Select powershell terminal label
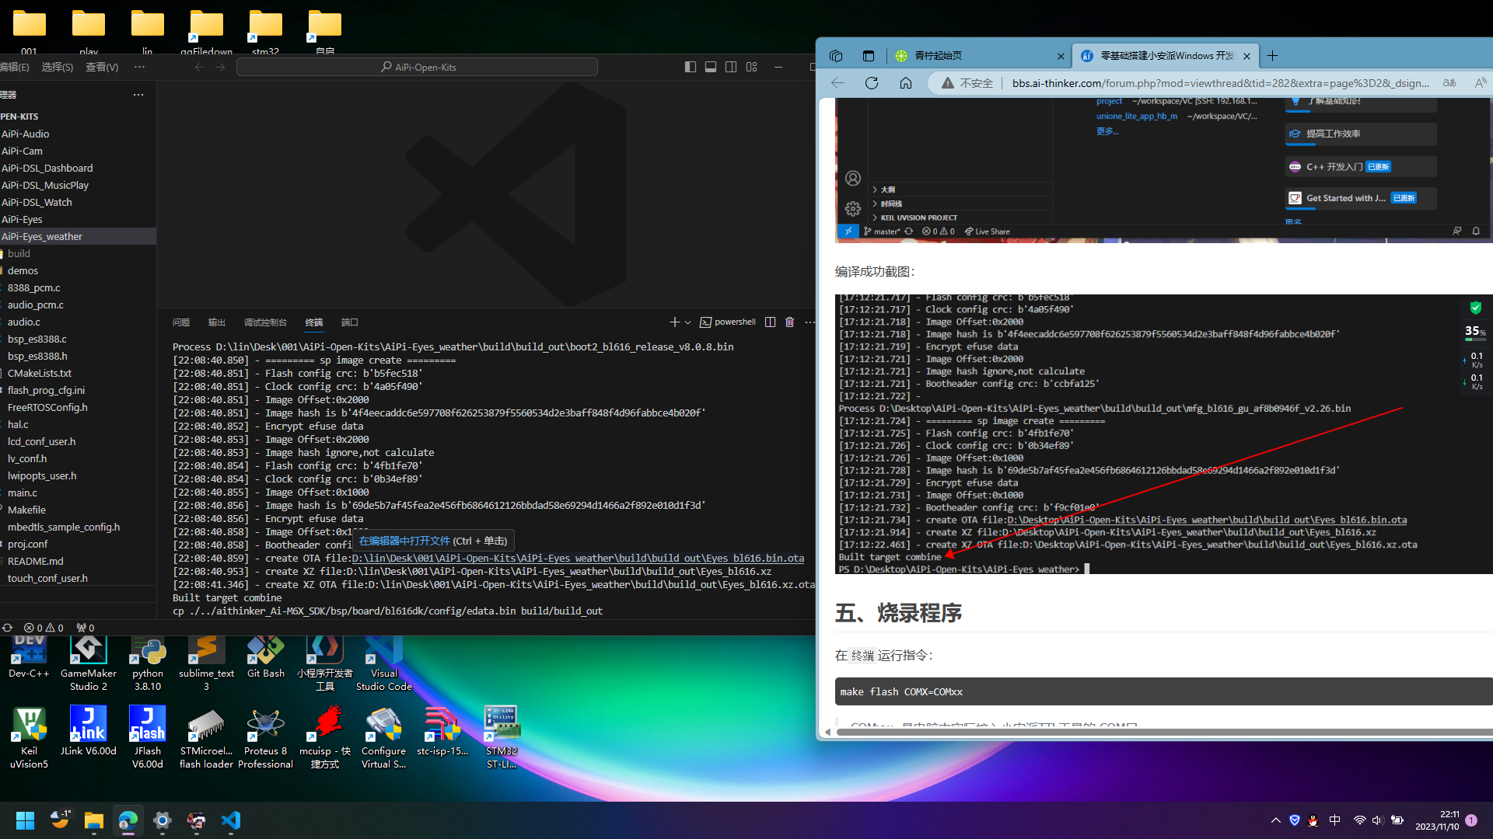This screenshot has height=839, width=1493. (x=728, y=322)
